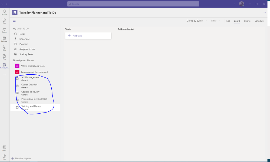
Task: Open Files in the left rail
Action: point(4,57)
